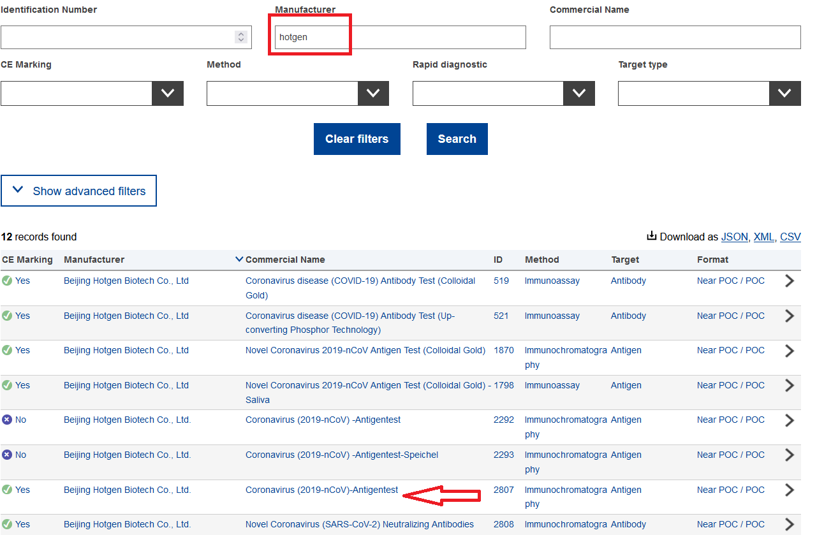Click manufacturer Beijing Hotgen in row ID 2293

128,455
